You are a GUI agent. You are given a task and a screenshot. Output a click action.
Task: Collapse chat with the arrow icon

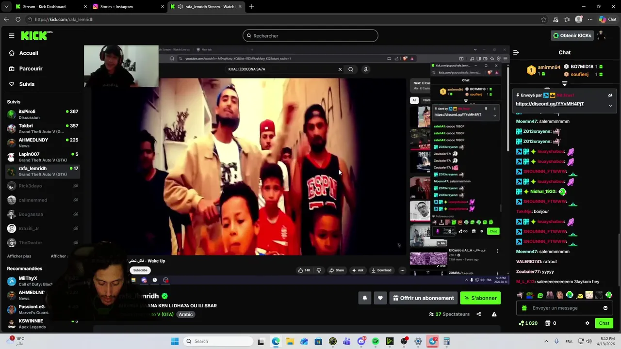[516, 52]
